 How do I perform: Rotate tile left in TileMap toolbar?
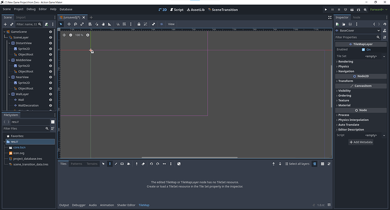point(151,164)
